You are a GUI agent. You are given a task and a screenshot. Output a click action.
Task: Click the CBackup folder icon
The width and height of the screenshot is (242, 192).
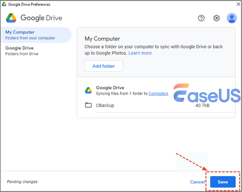click(x=88, y=105)
